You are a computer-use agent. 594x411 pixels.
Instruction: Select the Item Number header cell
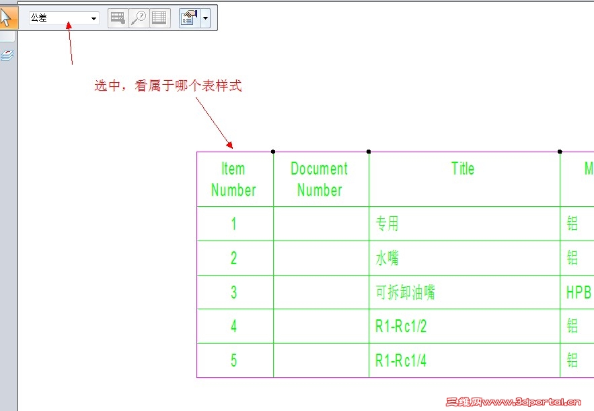coord(235,179)
